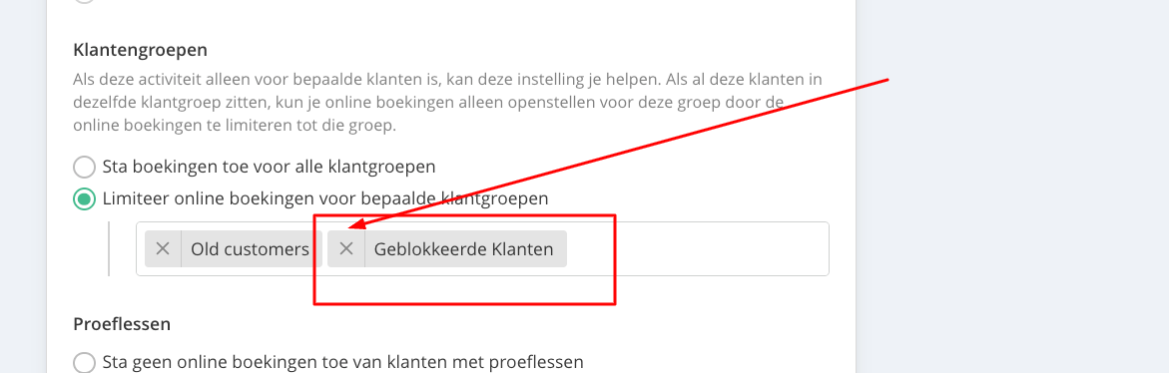Image resolution: width=1169 pixels, height=373 pixels.
Task: Click the 'Geblokkeerde Klanten' tag label
Action: pyautogui.click(x=464, y=248)
